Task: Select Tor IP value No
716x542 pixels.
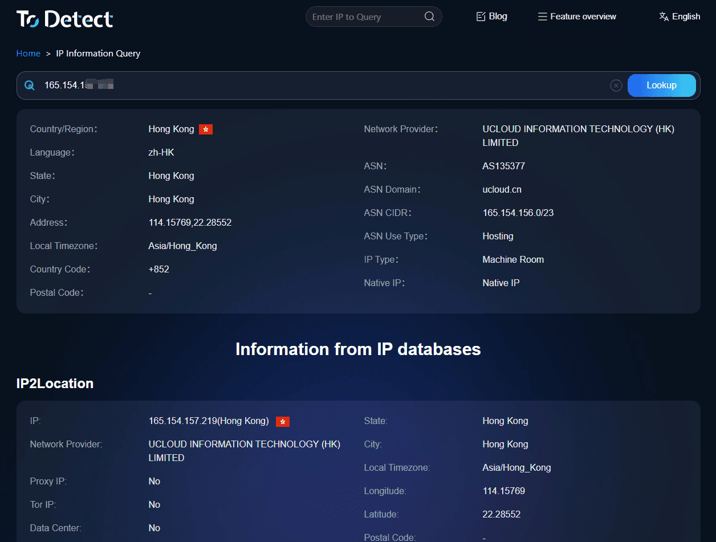Action: click(x=154, y=504)
